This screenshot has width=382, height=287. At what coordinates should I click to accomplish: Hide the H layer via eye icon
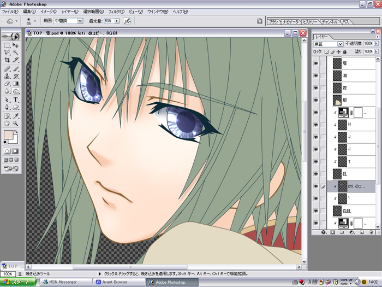[x=316, y=125]
